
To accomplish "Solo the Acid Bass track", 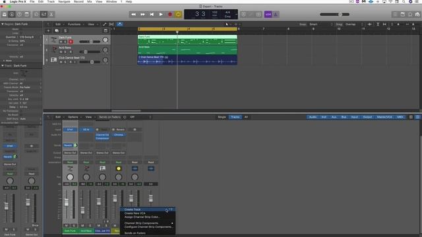I will (x=65, y=52).
